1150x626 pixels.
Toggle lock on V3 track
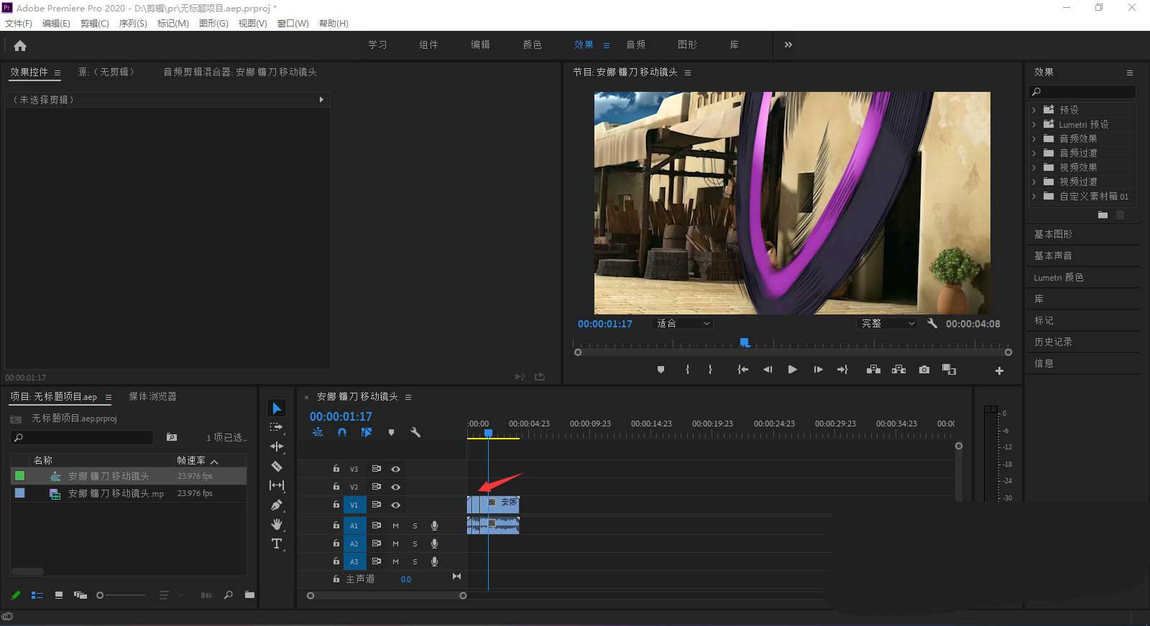click(x=336, y=469)
